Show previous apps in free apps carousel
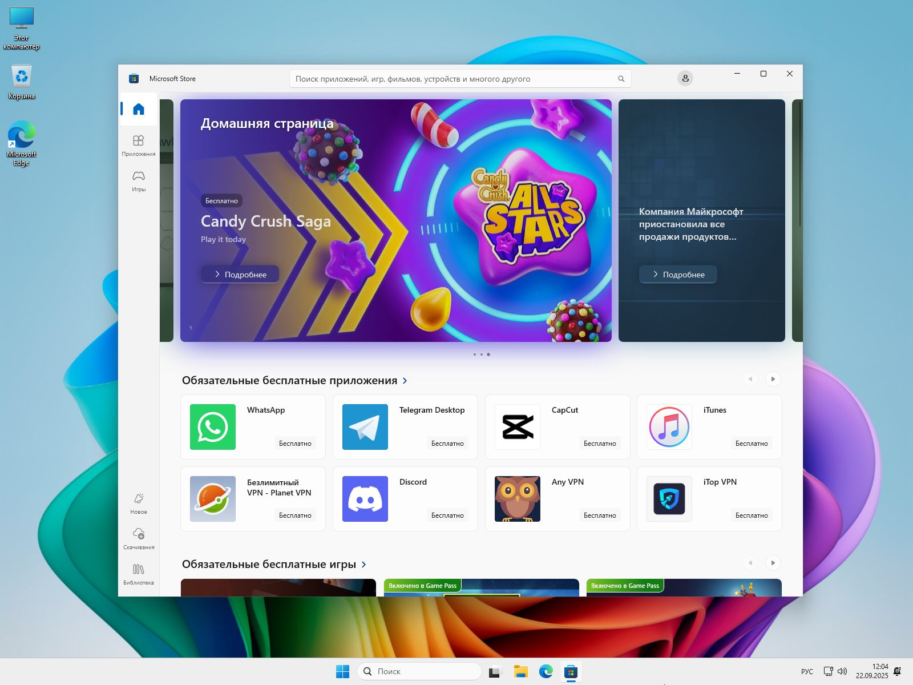Viewport: 913px width, 685px height. [750, 379]
